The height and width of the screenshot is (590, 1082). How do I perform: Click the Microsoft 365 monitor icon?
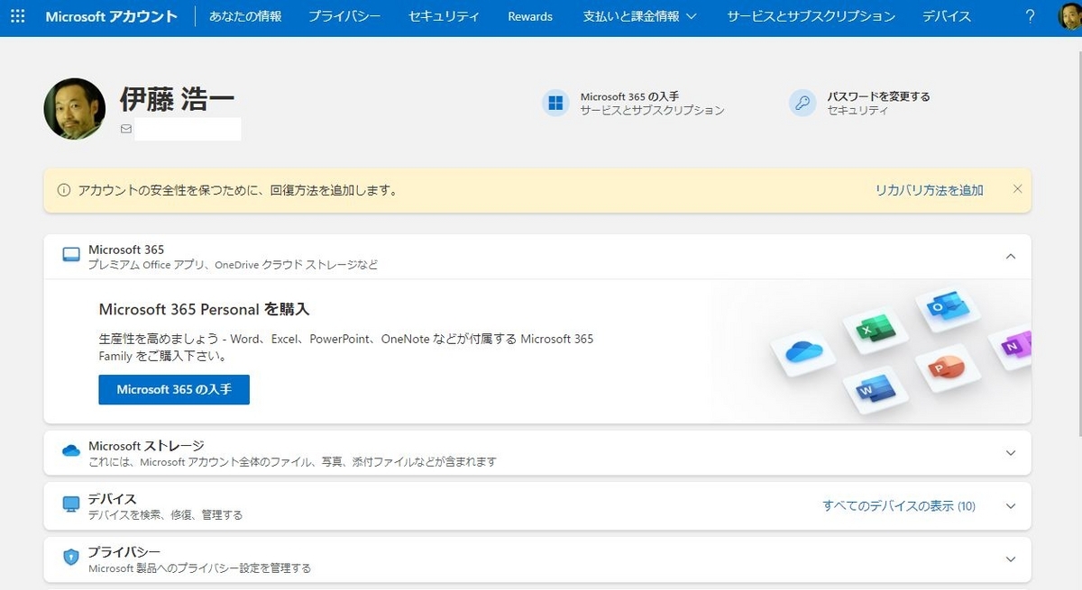pos(71,256)
